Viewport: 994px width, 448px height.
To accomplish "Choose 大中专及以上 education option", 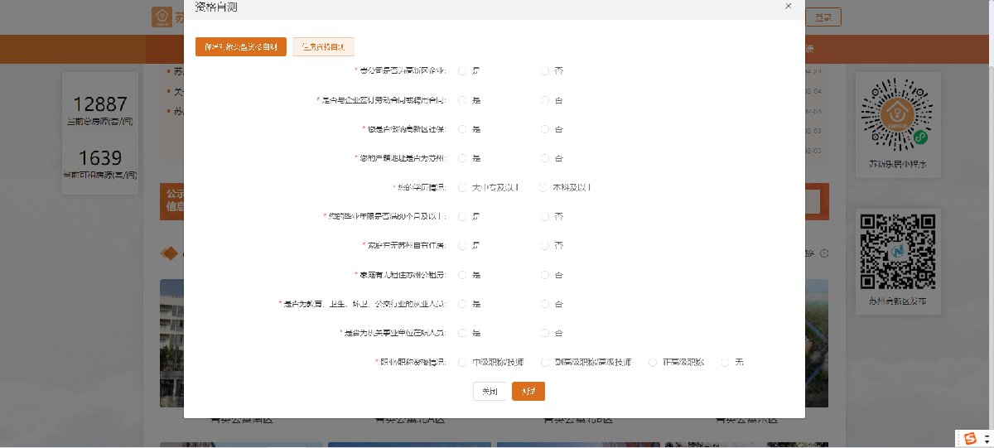I will click(462, 187).
